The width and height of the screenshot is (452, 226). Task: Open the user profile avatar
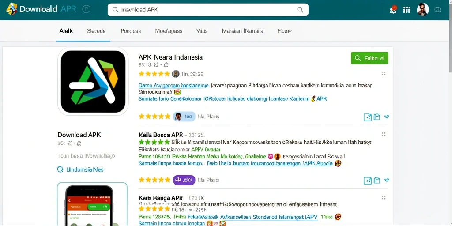(x=422, y=10)
